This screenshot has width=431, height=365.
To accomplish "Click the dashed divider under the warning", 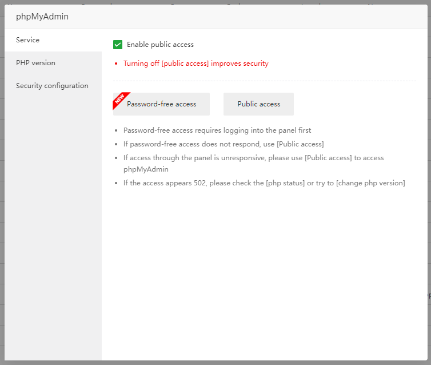I will pyautogui.click(x=264, y=81).
